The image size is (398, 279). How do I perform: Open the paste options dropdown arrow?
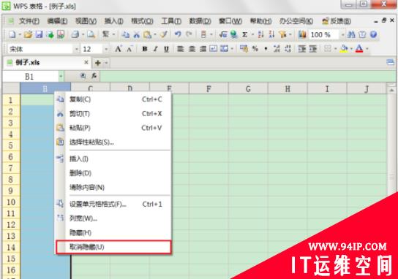tap(154, 35)
